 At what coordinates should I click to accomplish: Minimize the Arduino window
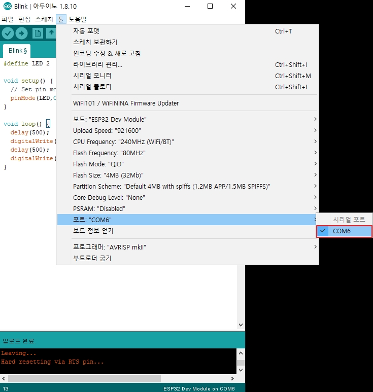click(187, 6)
